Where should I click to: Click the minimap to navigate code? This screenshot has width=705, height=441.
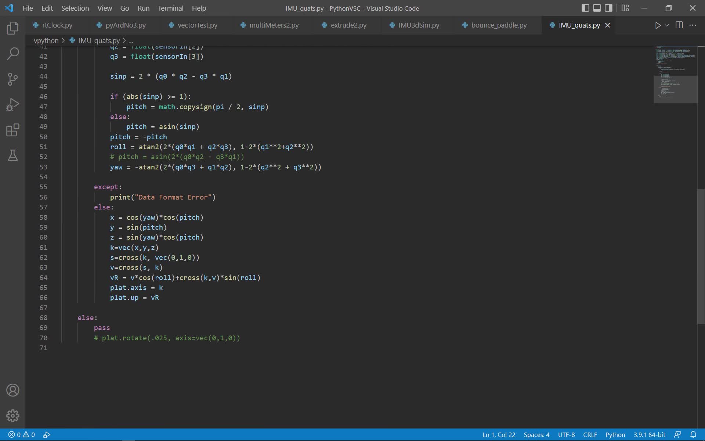click(x=676, y=73)
